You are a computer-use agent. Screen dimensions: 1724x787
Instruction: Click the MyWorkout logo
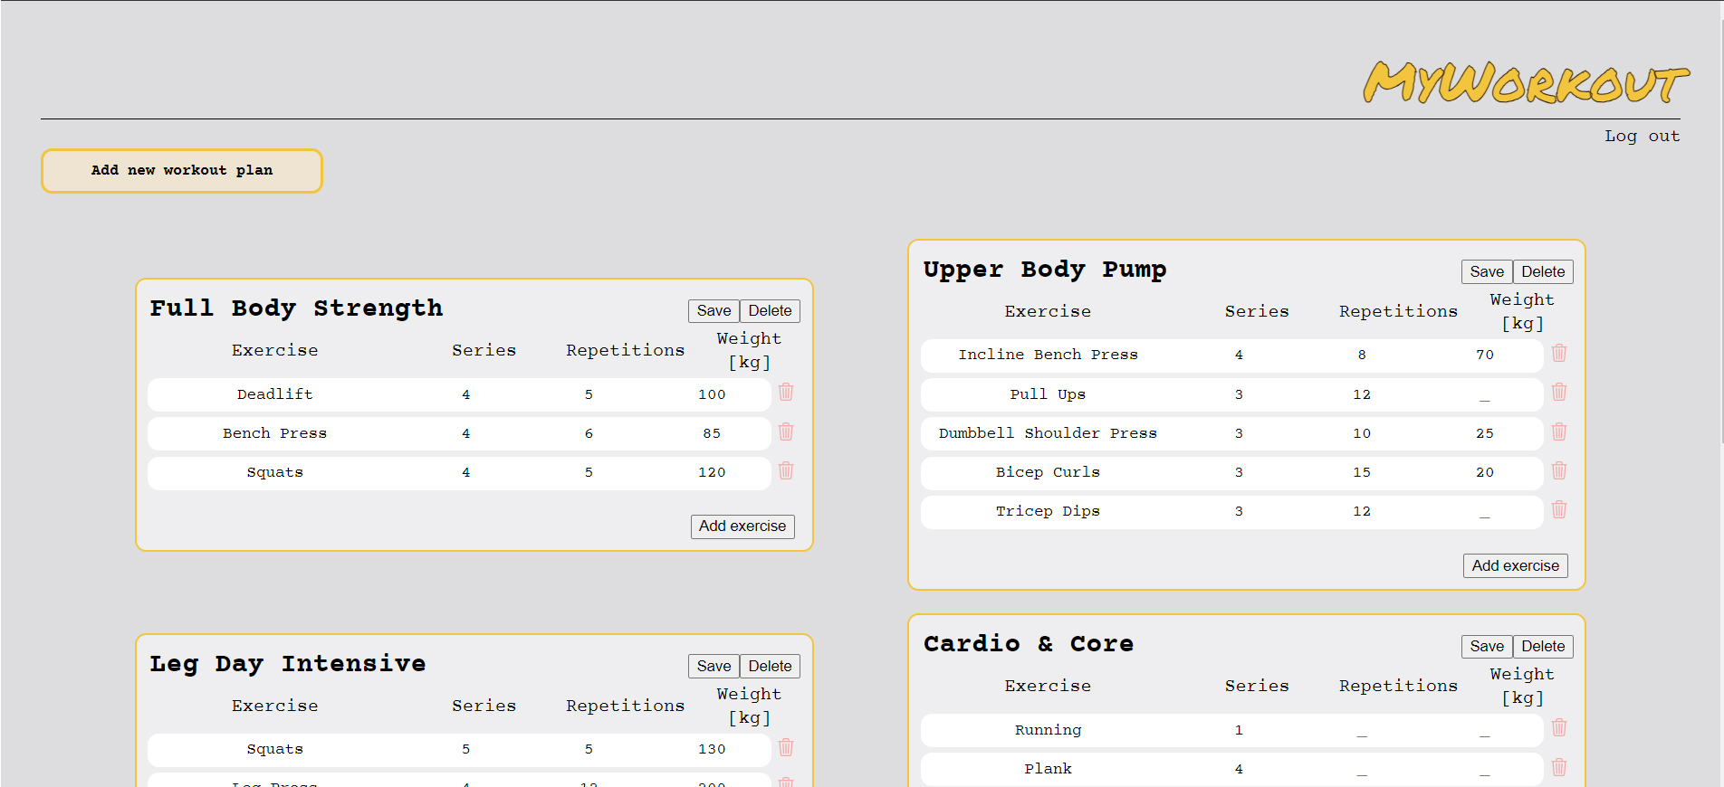tap(1526, 83)
